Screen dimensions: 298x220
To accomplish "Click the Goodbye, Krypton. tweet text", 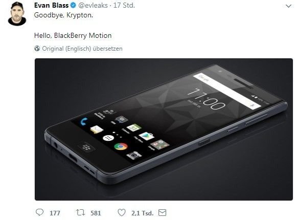I will [x=63, y=15].
